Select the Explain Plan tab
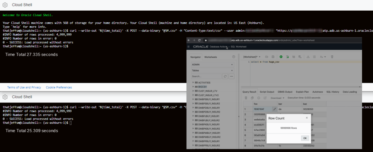373x152 pixels. (302, 92)
